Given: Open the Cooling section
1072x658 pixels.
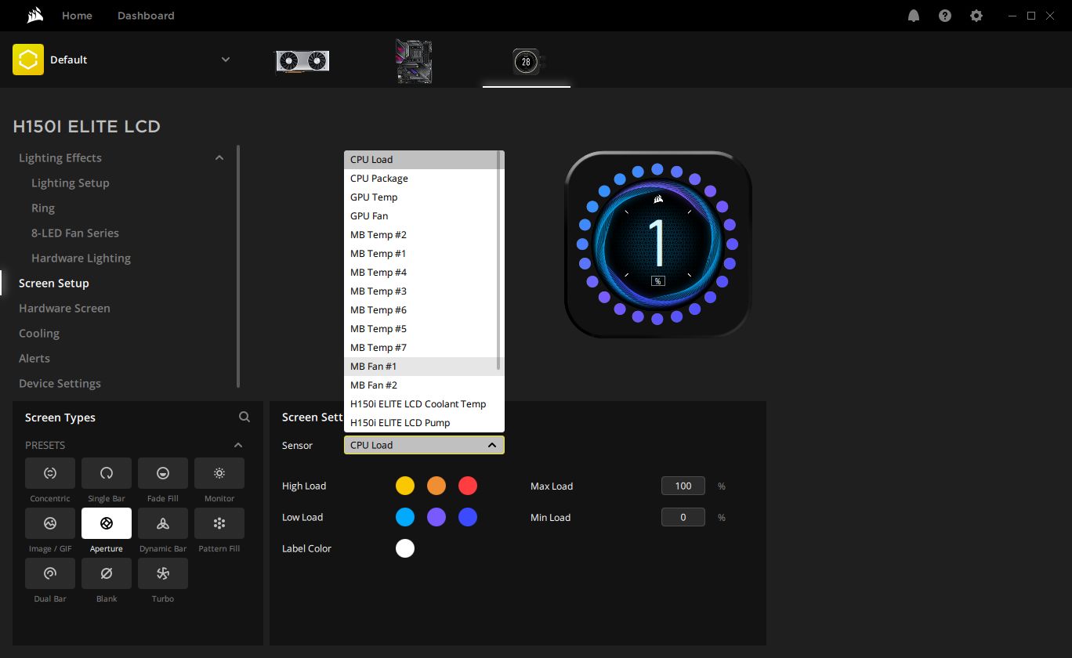Looking at the screenshot, I should (39, 333).
